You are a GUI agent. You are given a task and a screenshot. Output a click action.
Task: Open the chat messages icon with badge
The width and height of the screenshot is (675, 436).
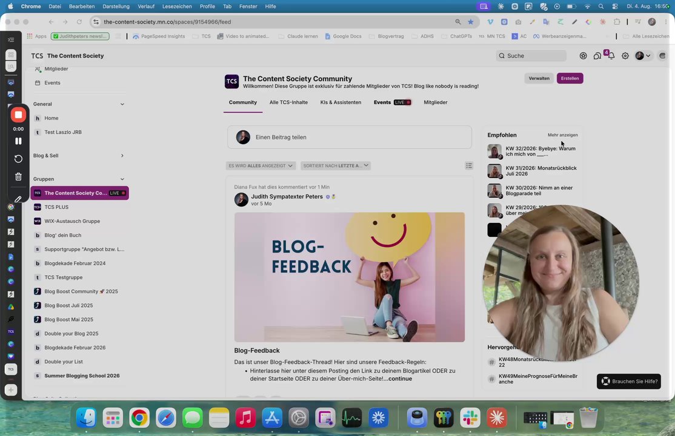(x=597, y=56)
